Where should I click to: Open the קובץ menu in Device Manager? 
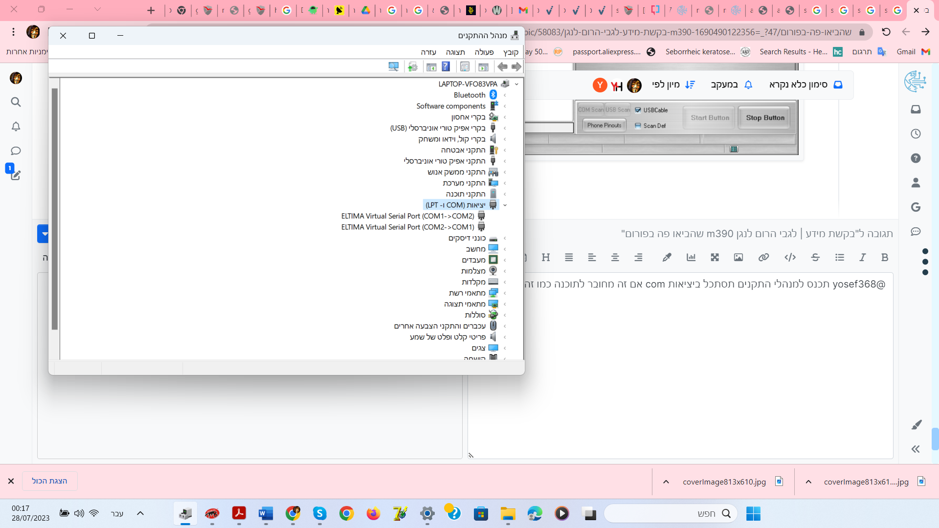[x=511, y=52]
